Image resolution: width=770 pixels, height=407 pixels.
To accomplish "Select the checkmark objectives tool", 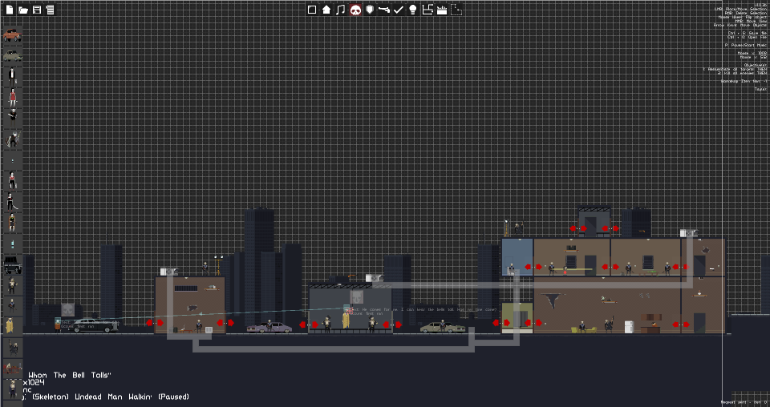I will [399, 10].
